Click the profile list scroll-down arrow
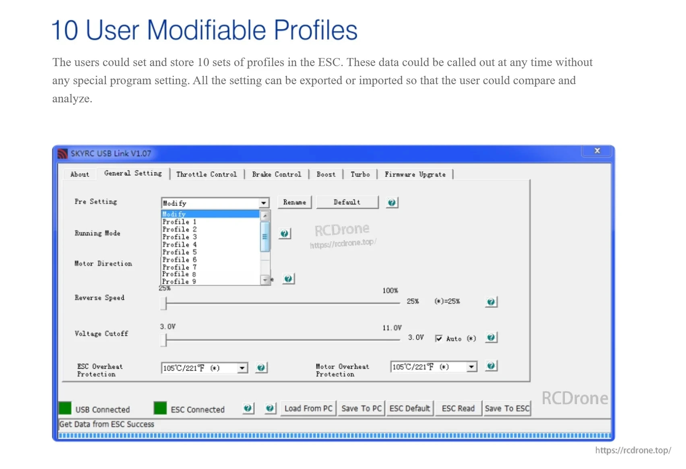Viewport: 686px width, 469px height. 265,280
